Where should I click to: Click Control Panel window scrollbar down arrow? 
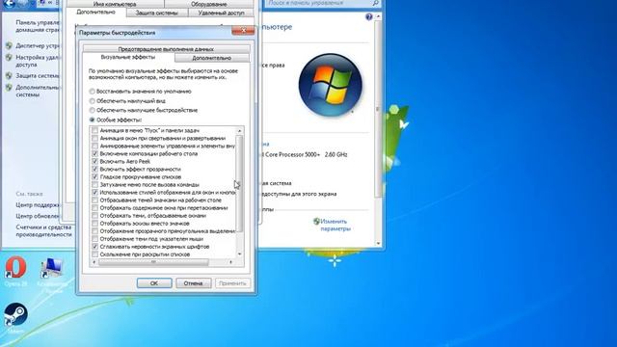[x=378, y=244]
